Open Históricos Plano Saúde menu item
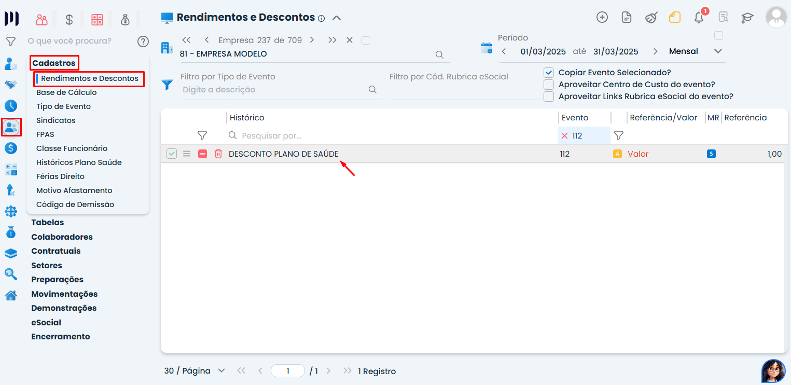This screenshot has width=791, height=385. point(79,162)
